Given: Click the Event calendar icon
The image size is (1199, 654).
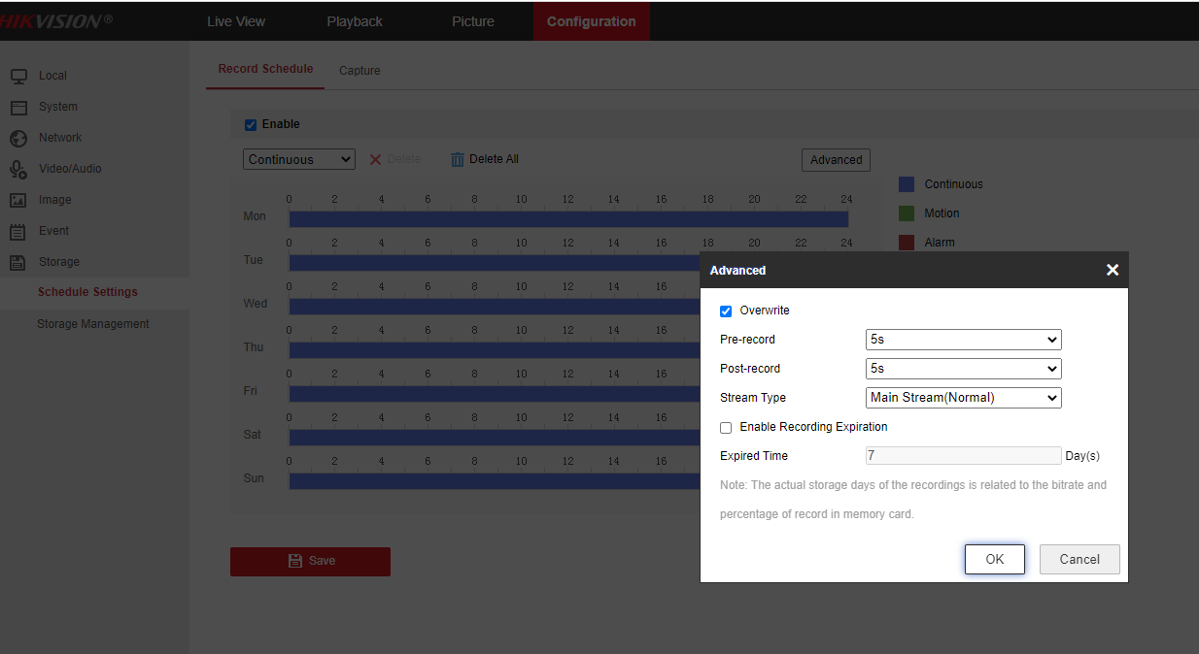Looking at the screenshot, I should pyautogui.click(x=18, y=231).
